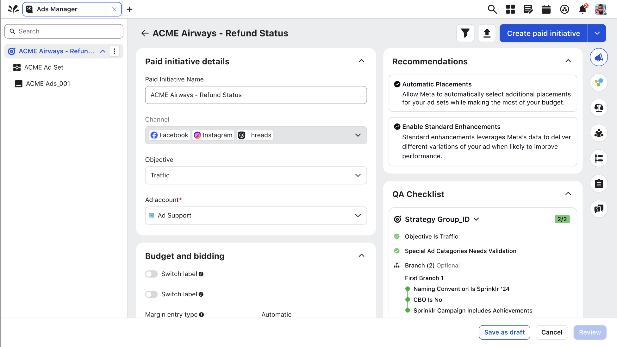Open the clipboard checklist icon in right rail

tap(599, 183)
